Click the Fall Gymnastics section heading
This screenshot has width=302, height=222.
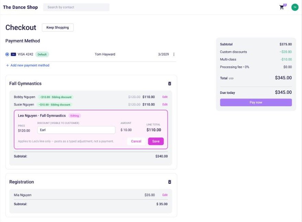[25, 84]
